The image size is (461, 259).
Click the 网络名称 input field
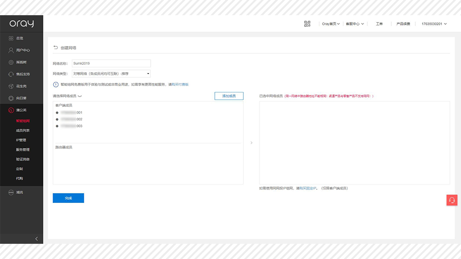point(111,63)
